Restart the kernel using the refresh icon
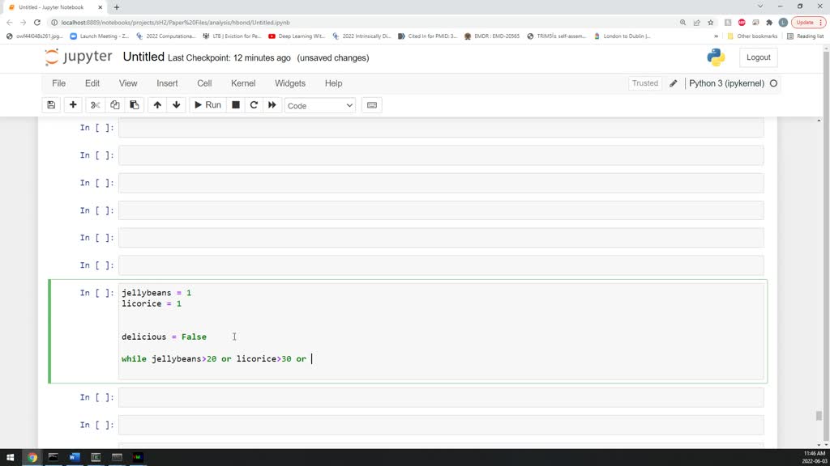 pyautogui.click(x=252, y=104)
